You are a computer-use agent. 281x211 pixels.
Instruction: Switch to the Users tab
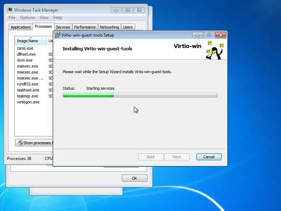(128, 27)
